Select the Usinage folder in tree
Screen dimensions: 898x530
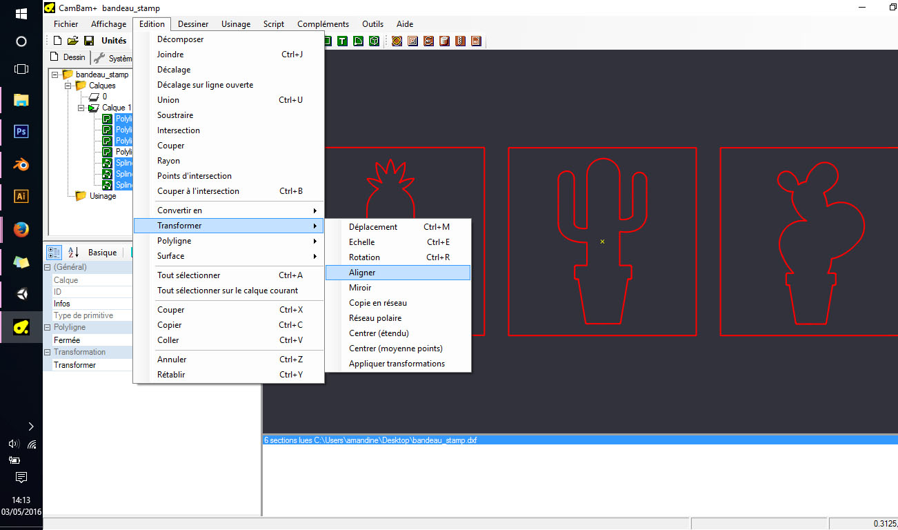tap(102, 196)
